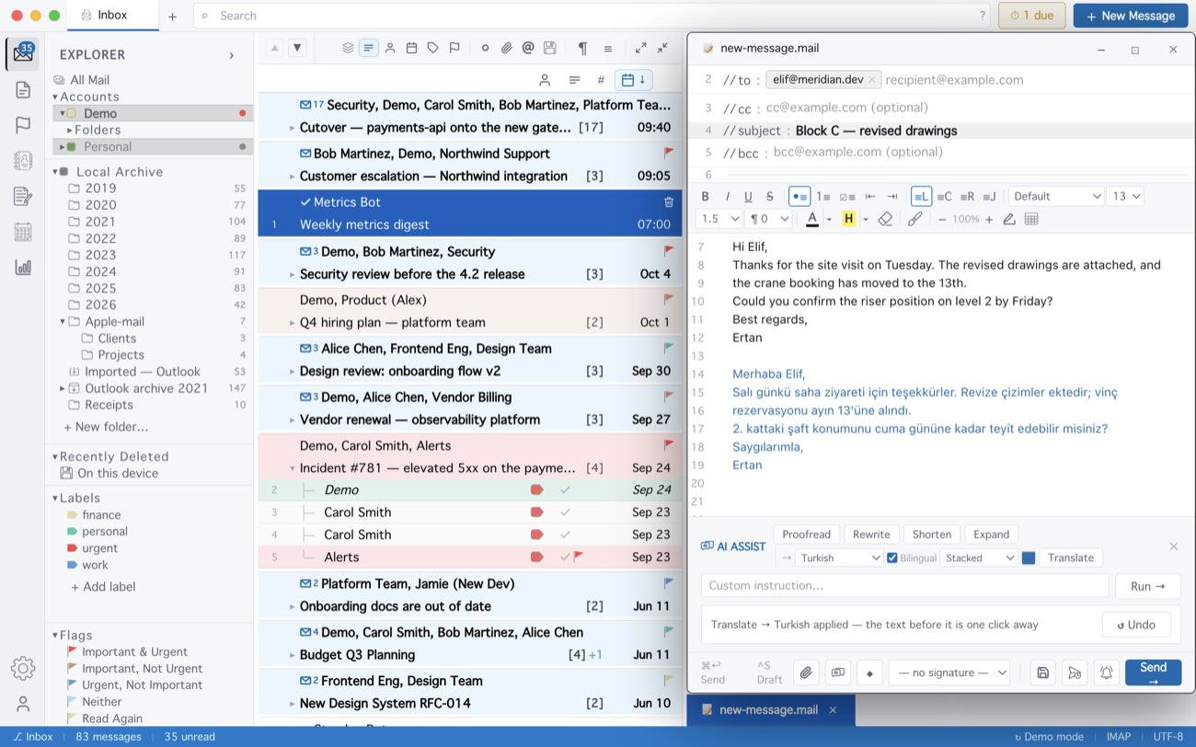
Task: Attach a file with the composer paperclip
Action: [x=806, y=672]
